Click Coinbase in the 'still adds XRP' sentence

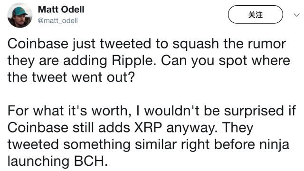tap(38, 128)
